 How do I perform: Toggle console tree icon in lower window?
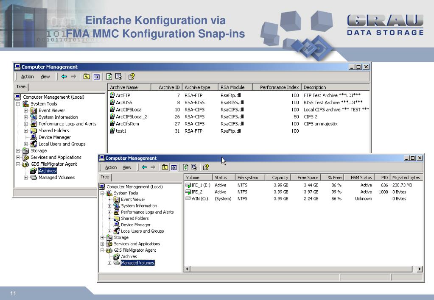[174, 167]
